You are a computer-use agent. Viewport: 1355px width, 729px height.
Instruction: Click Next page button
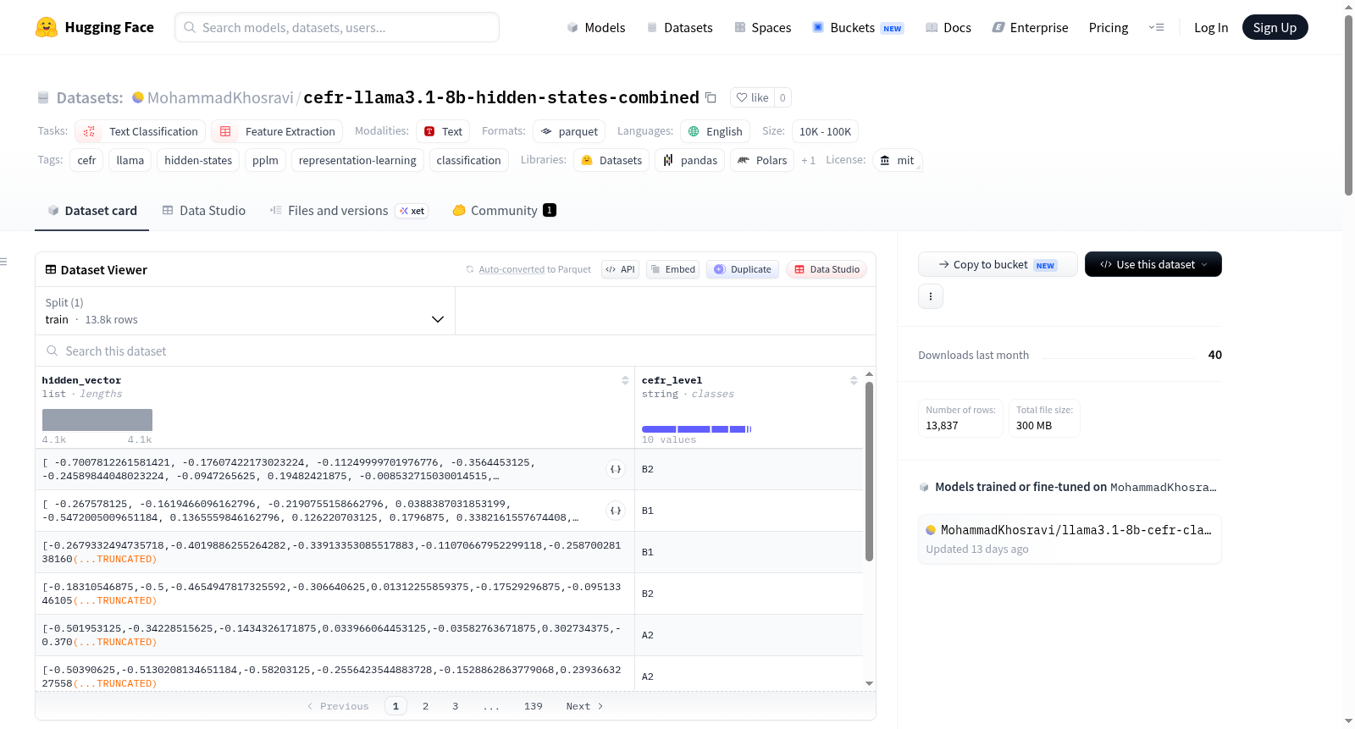pos(584,706)
